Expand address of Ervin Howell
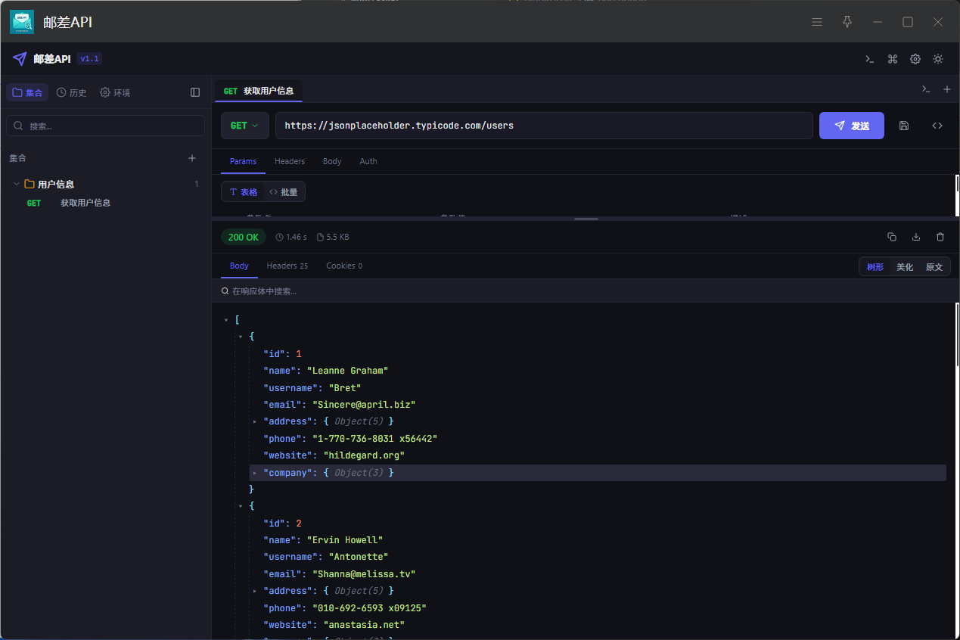 [x=255, y=591]
